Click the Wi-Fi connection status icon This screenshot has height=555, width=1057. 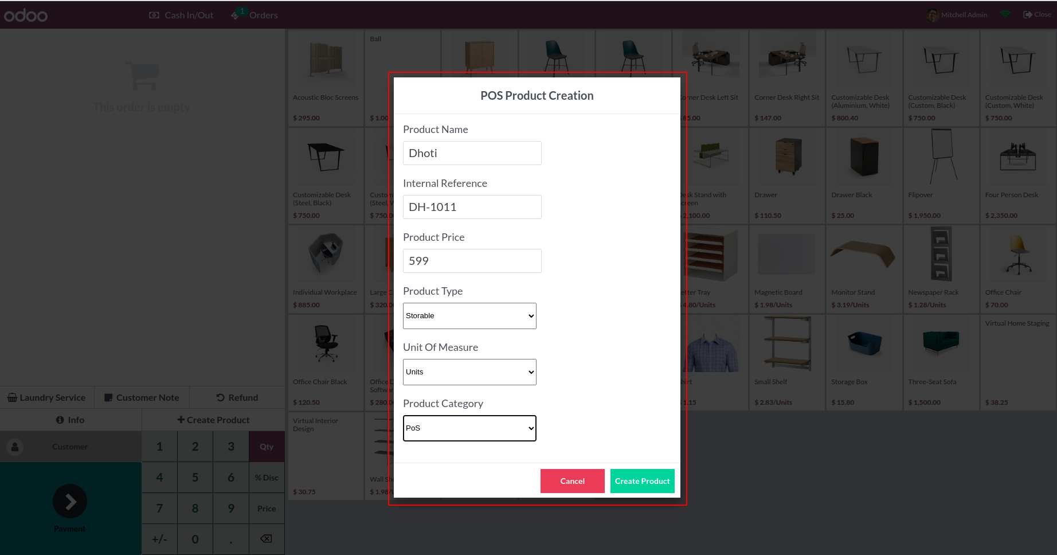(1005, 14)
